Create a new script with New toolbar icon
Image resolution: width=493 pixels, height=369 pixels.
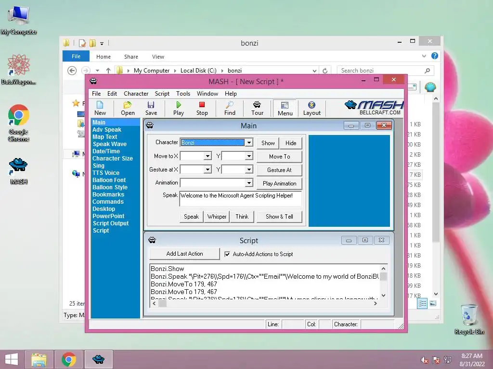[100, 108]
